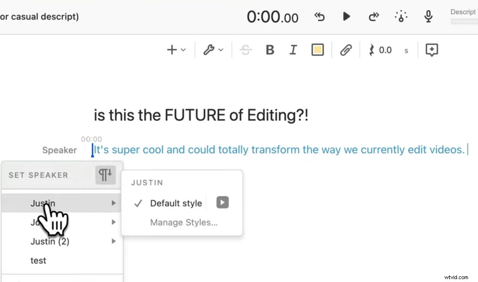Open the wrench tool dropdown
The height and width of the screenshot is (282, 478).
(212, 50)
